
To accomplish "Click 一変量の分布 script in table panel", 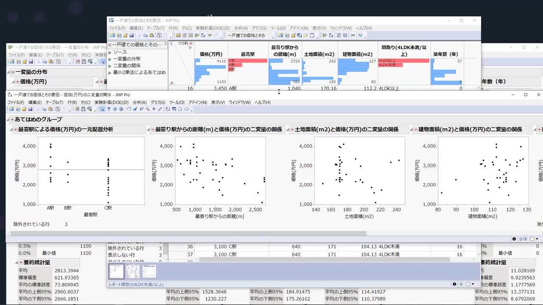I will [x=127, y=59].
